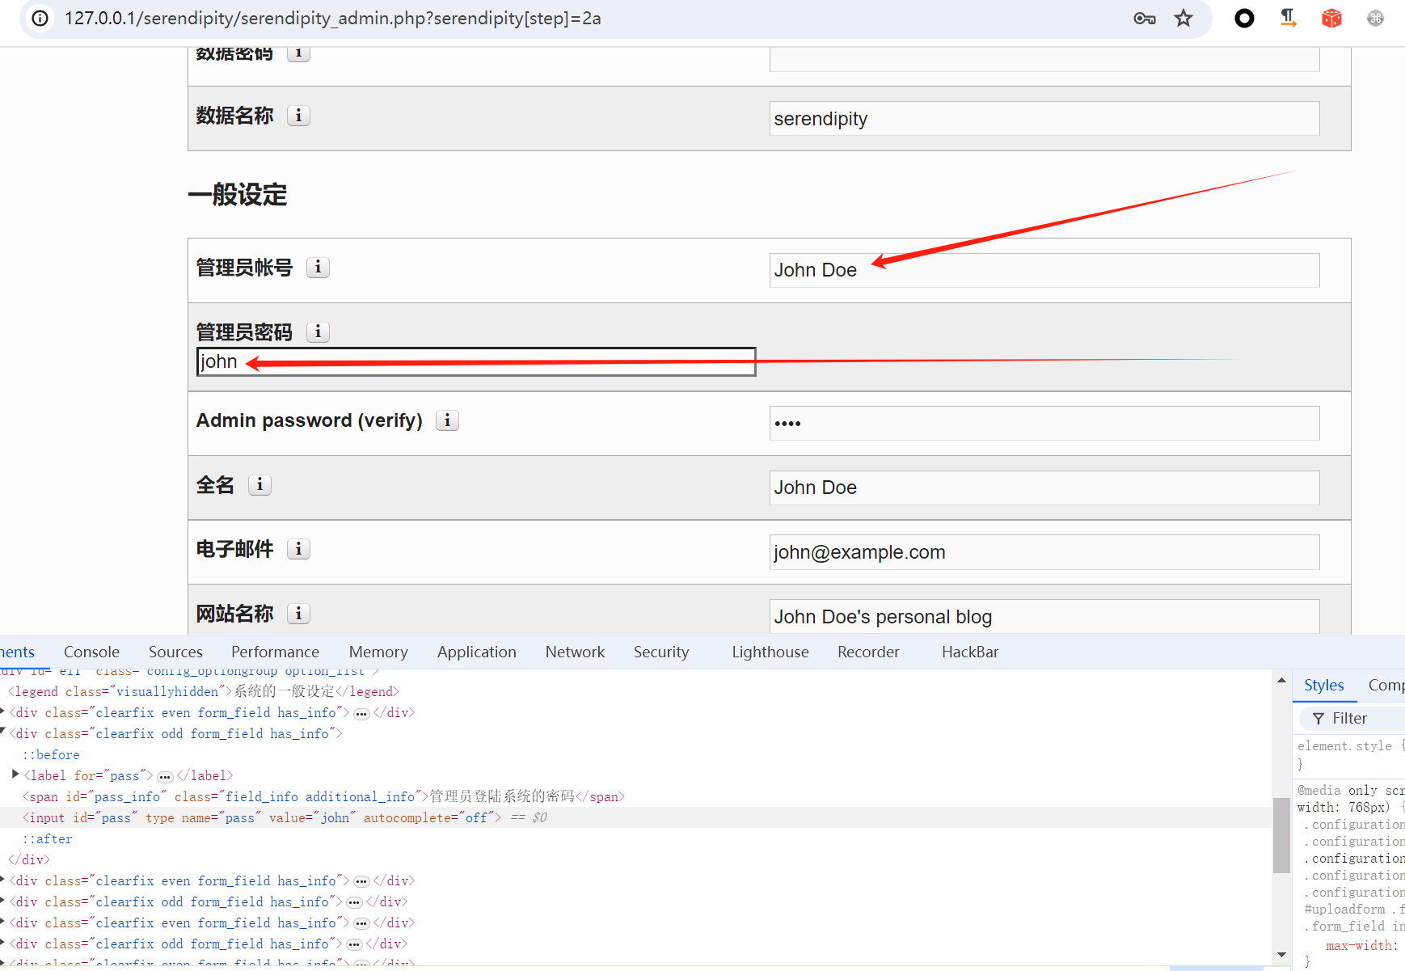Bookmark this page with the star icon
Screen dimensions: 1405x971
(x=1183, y=18)
